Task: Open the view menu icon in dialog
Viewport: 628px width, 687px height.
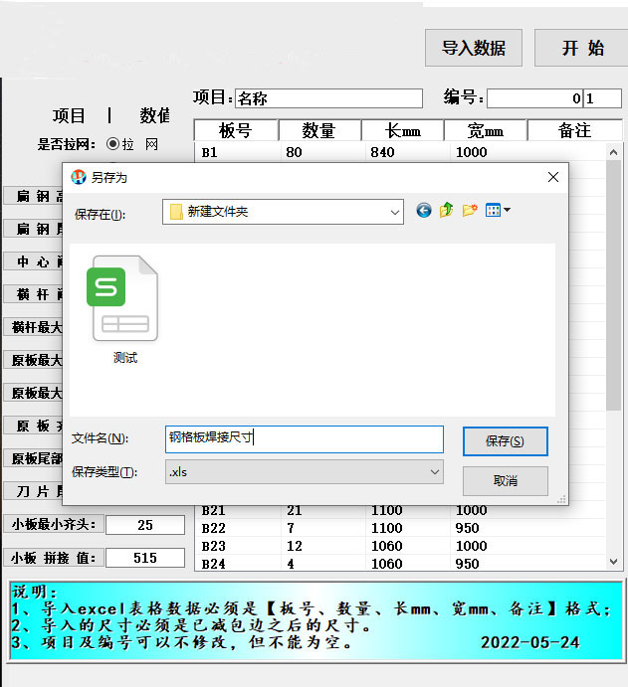Action: [x=498, y=210]
